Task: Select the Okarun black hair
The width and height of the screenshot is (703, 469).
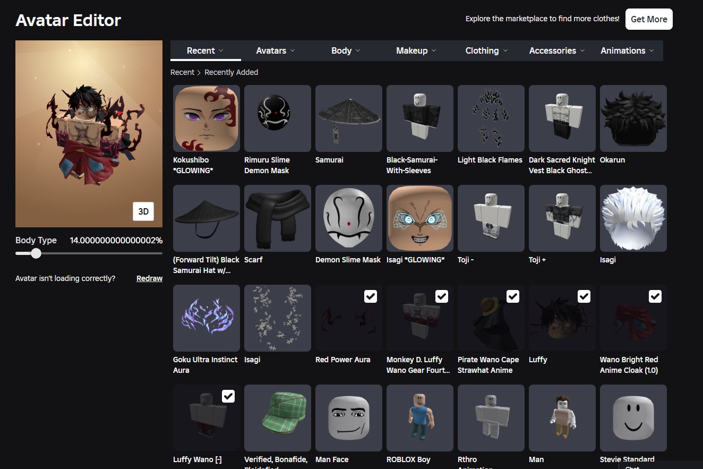Action: (633, 118)
